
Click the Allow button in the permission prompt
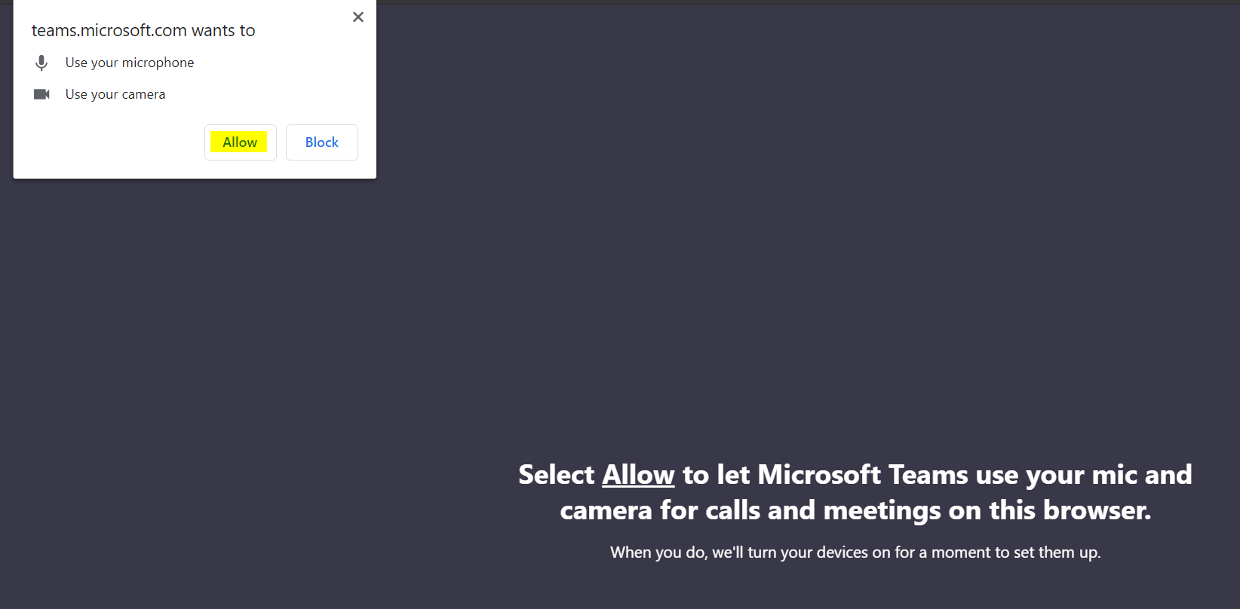coord(240,142)
